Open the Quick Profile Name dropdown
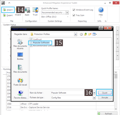120x115 pixels. [67, 13]
